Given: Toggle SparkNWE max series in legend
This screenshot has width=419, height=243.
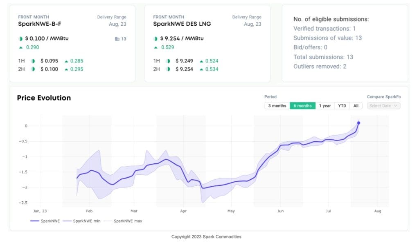Looking at the screenshot, I should tap(123, 221).
